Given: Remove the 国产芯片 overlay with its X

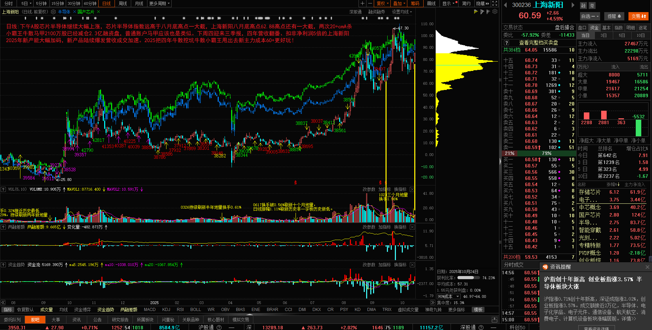Looking at the screenshot, I should (99, 12).
